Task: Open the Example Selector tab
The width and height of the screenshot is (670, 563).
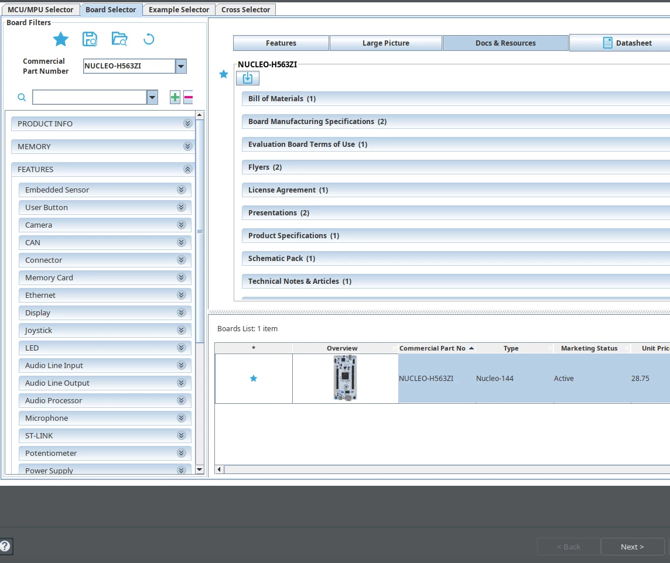Action: (179, 9)
